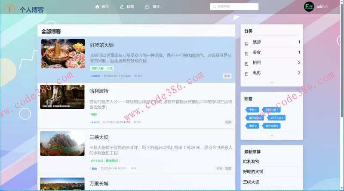
Task: Click the gray 电影 category badge on 哈利波特 post
Action: coord(228,122)
